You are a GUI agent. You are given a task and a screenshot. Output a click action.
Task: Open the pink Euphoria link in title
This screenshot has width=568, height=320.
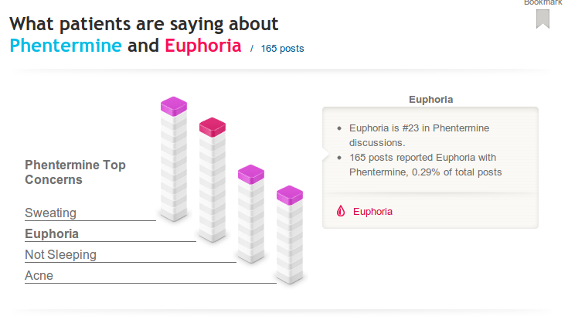(202, 46)
